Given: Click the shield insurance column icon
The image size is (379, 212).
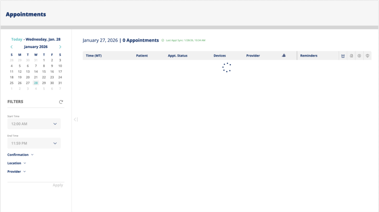Looking at the screenshot, I should pyautogui.click(x=367, y=56).
